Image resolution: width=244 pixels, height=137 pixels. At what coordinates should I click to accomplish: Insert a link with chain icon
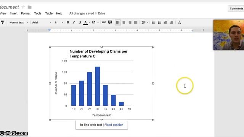(x=104, y=22)
